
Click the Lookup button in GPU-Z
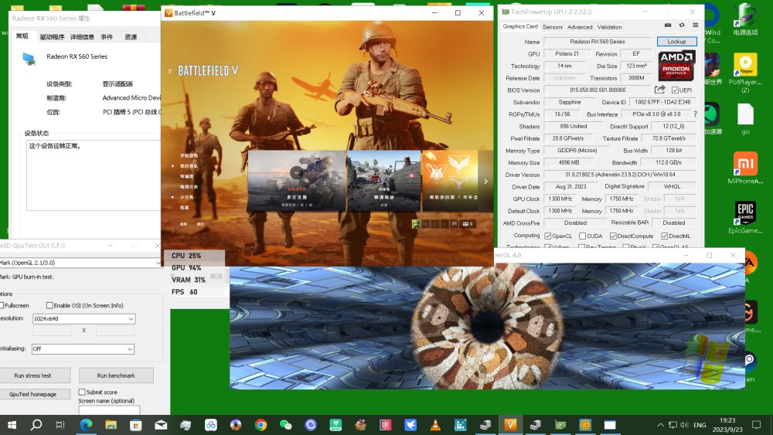[676, 42]
